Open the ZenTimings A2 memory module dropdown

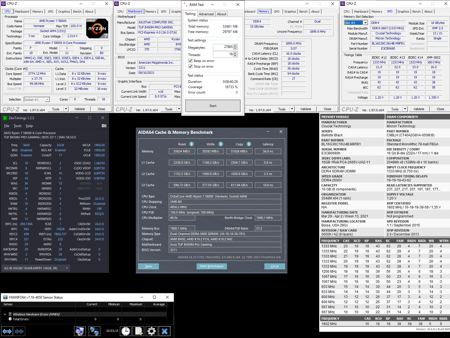tap(36, 268)
